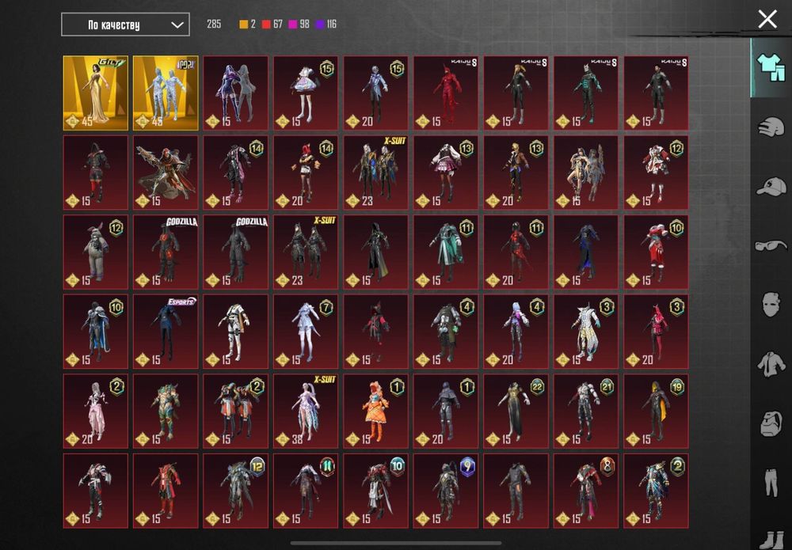The image size is (792, 550).
Task: Select the armor outfit with badge 21
Action: pos(586,412)
